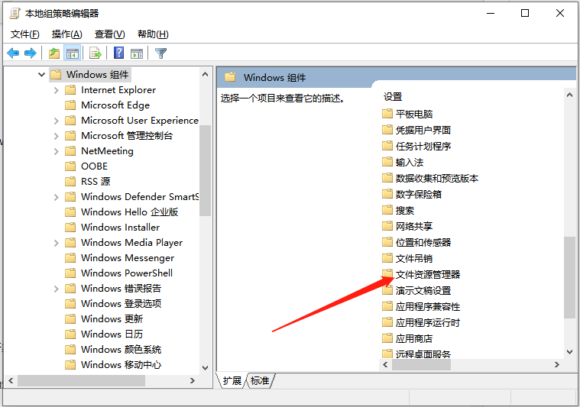Toggle the action pane toolbar icon
Viewport: 580px width, 407px height.
tap(137, 53)
